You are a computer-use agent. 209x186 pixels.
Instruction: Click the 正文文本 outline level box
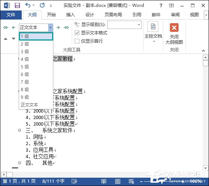pos(34,28)
